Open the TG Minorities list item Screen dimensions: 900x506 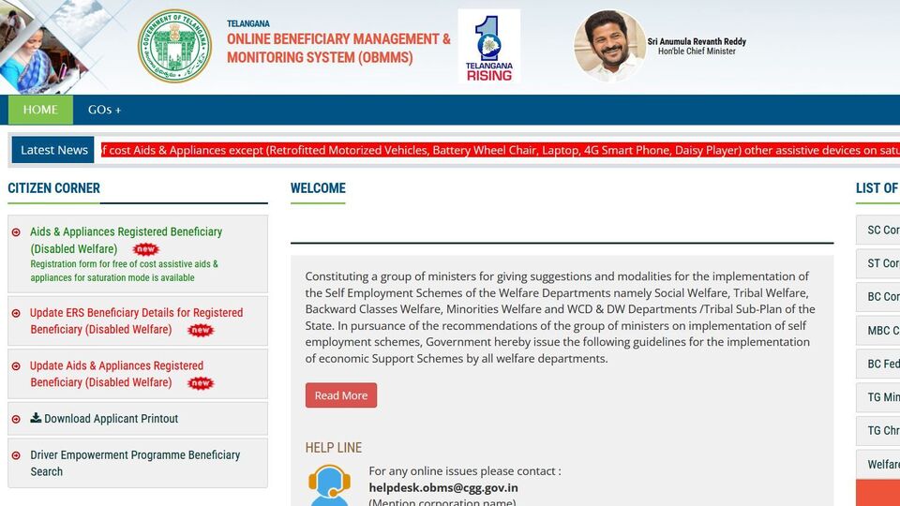[x=878, y=397]
